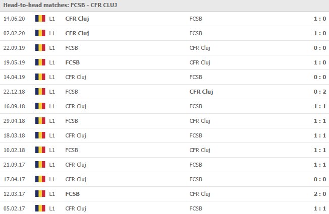Viewport: 329px width, 214px height.
Task: Select the Romania flag beside 29.04.18
Action: click(x=40, y=121)
